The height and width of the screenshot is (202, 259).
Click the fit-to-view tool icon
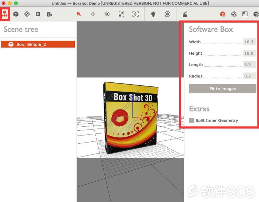click(x=136, y=14)
